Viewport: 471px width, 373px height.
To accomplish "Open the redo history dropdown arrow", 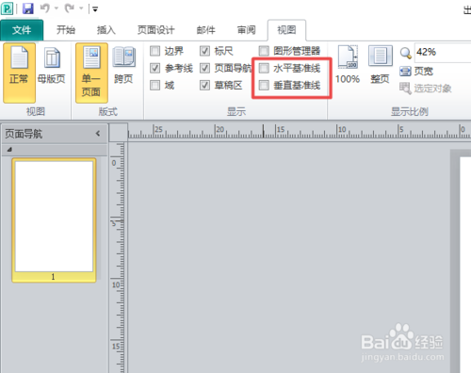I will click(81, 8).
